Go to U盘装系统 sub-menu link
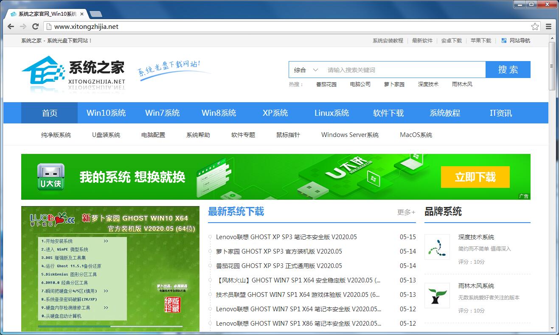 click(106, 135)
